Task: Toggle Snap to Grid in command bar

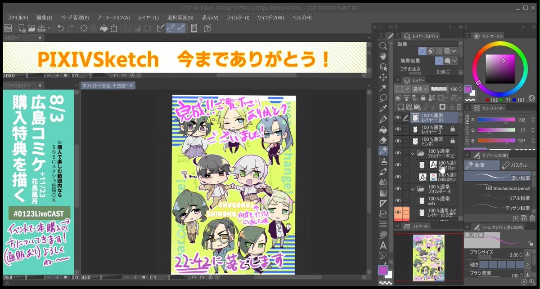Action: (182, 28)
